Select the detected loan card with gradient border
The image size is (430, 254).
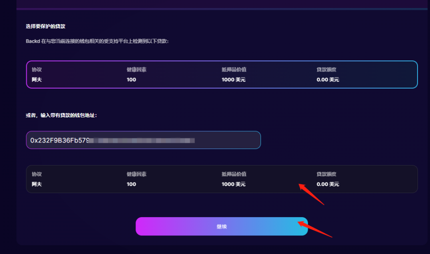pos(222,75)
